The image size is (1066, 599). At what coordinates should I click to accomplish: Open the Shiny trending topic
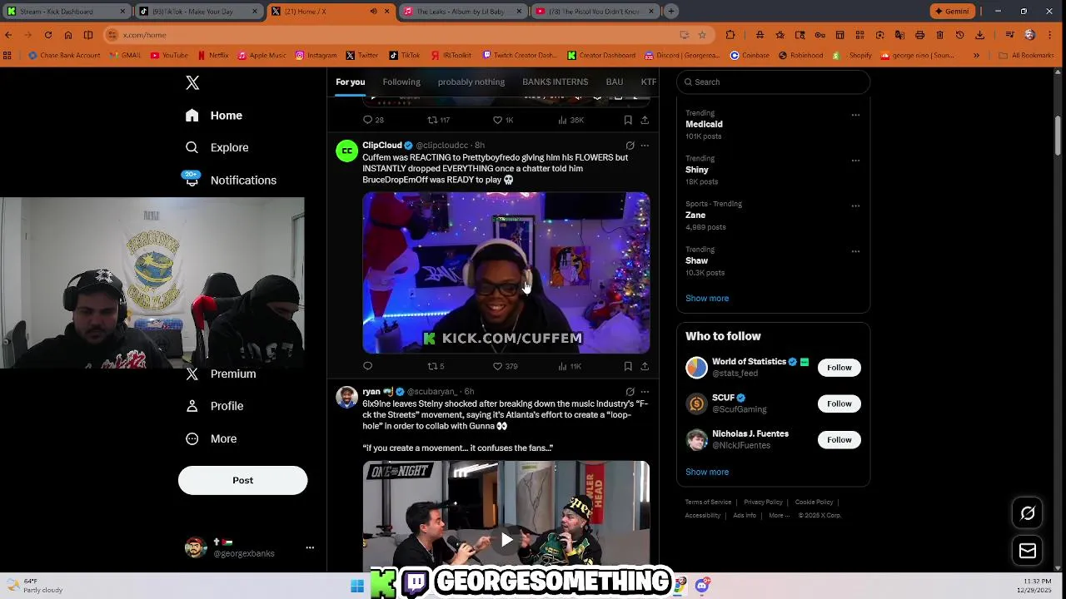697,170
